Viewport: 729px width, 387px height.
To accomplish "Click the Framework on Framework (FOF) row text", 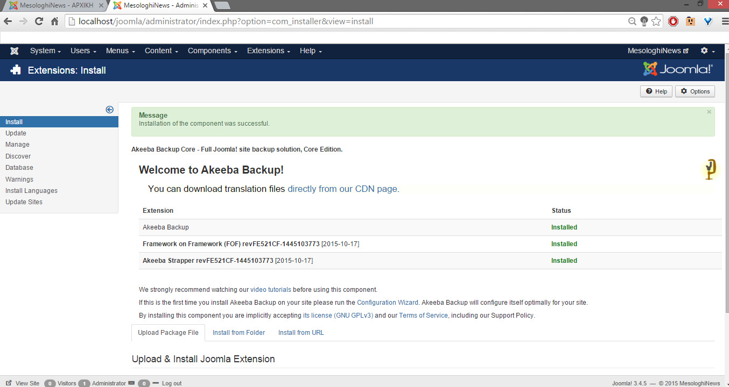I will [251, 244].
